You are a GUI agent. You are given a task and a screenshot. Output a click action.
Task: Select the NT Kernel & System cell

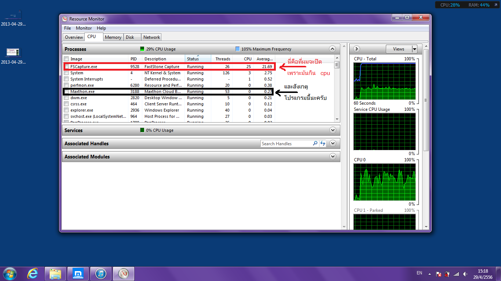[x=162, y=73]
